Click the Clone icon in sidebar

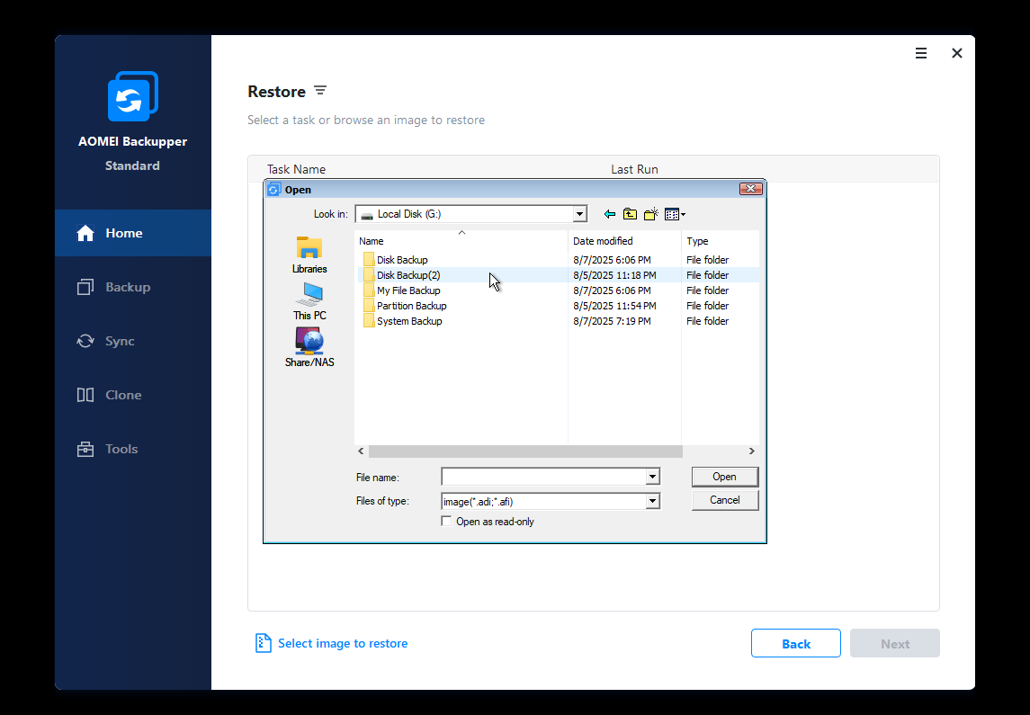[x=85, y=395]
